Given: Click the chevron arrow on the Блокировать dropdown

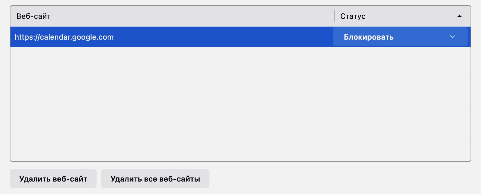Looking at the screenshot, I should coord(452,37).
